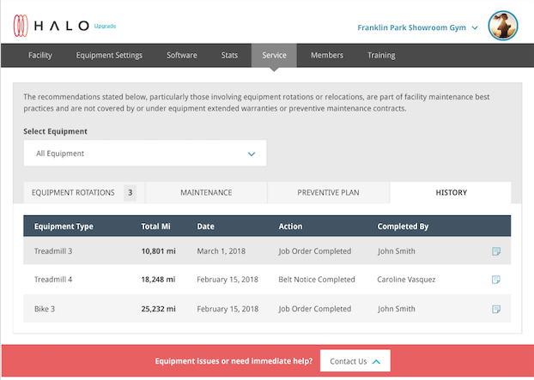
Task: Expand the Contact Us button chevron
Action: (x=376, y=361)
